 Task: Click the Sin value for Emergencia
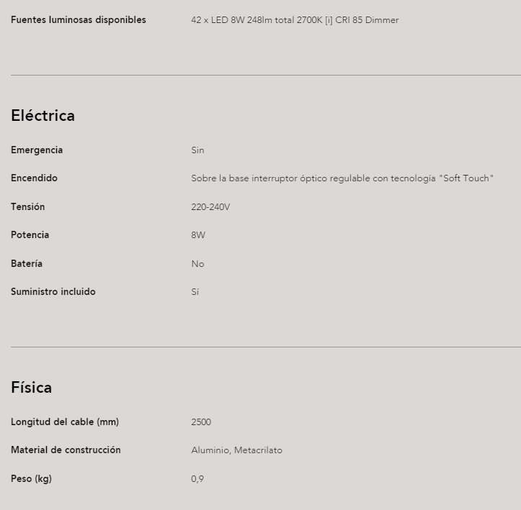pos(197,150)
